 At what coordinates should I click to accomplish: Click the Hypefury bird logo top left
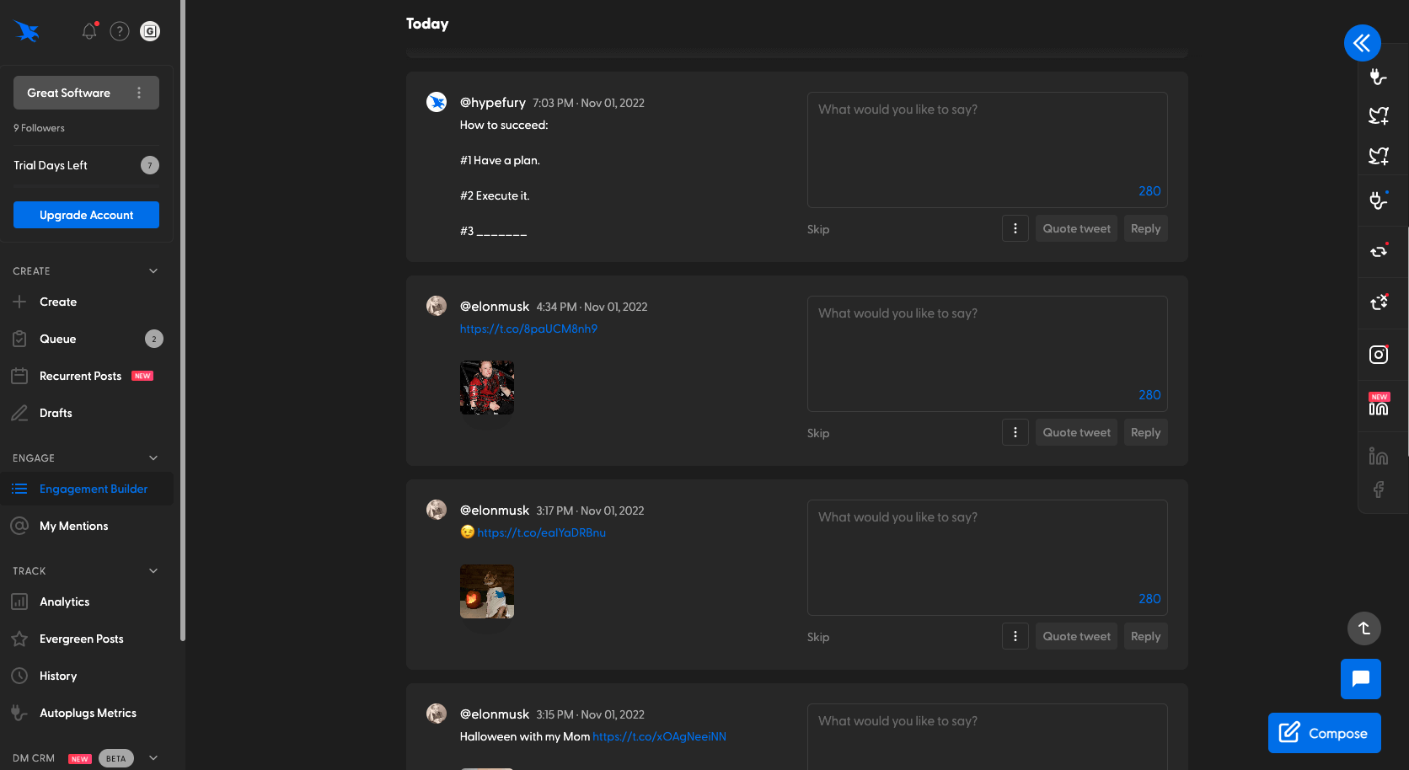[x=26, y=30]
